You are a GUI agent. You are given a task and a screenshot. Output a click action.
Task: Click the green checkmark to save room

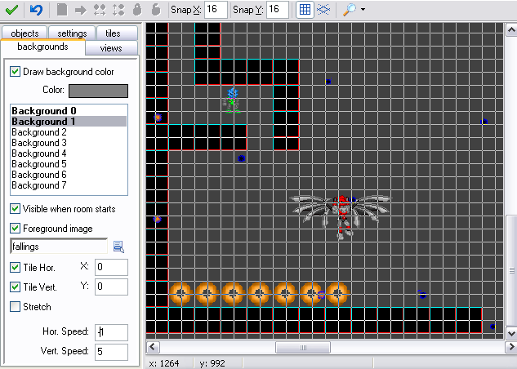point(11,10)
